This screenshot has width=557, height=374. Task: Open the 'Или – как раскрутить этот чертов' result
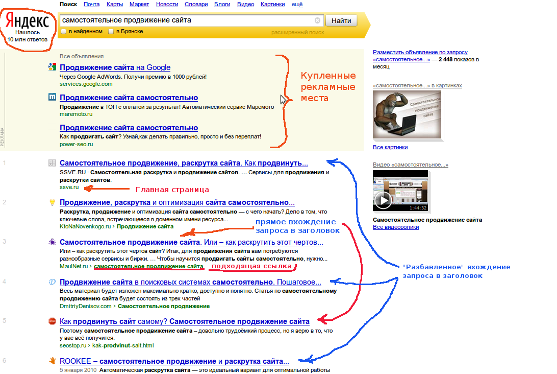[x=191, y=242]
